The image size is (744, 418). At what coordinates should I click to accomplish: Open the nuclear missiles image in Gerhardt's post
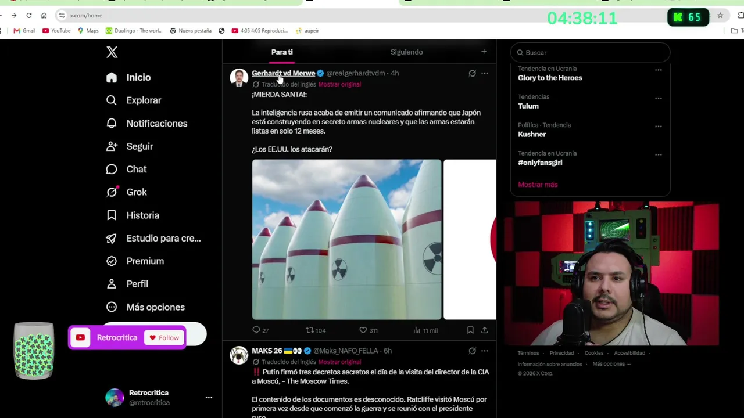(346, 240)
